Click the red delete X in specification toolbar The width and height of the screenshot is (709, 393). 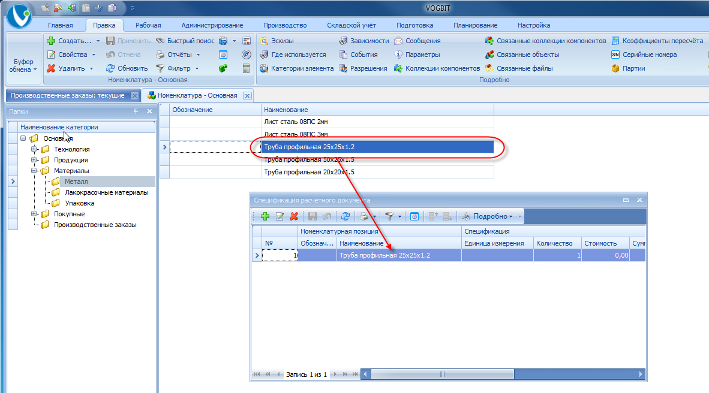pyautogui.click(x=294, y=216)
